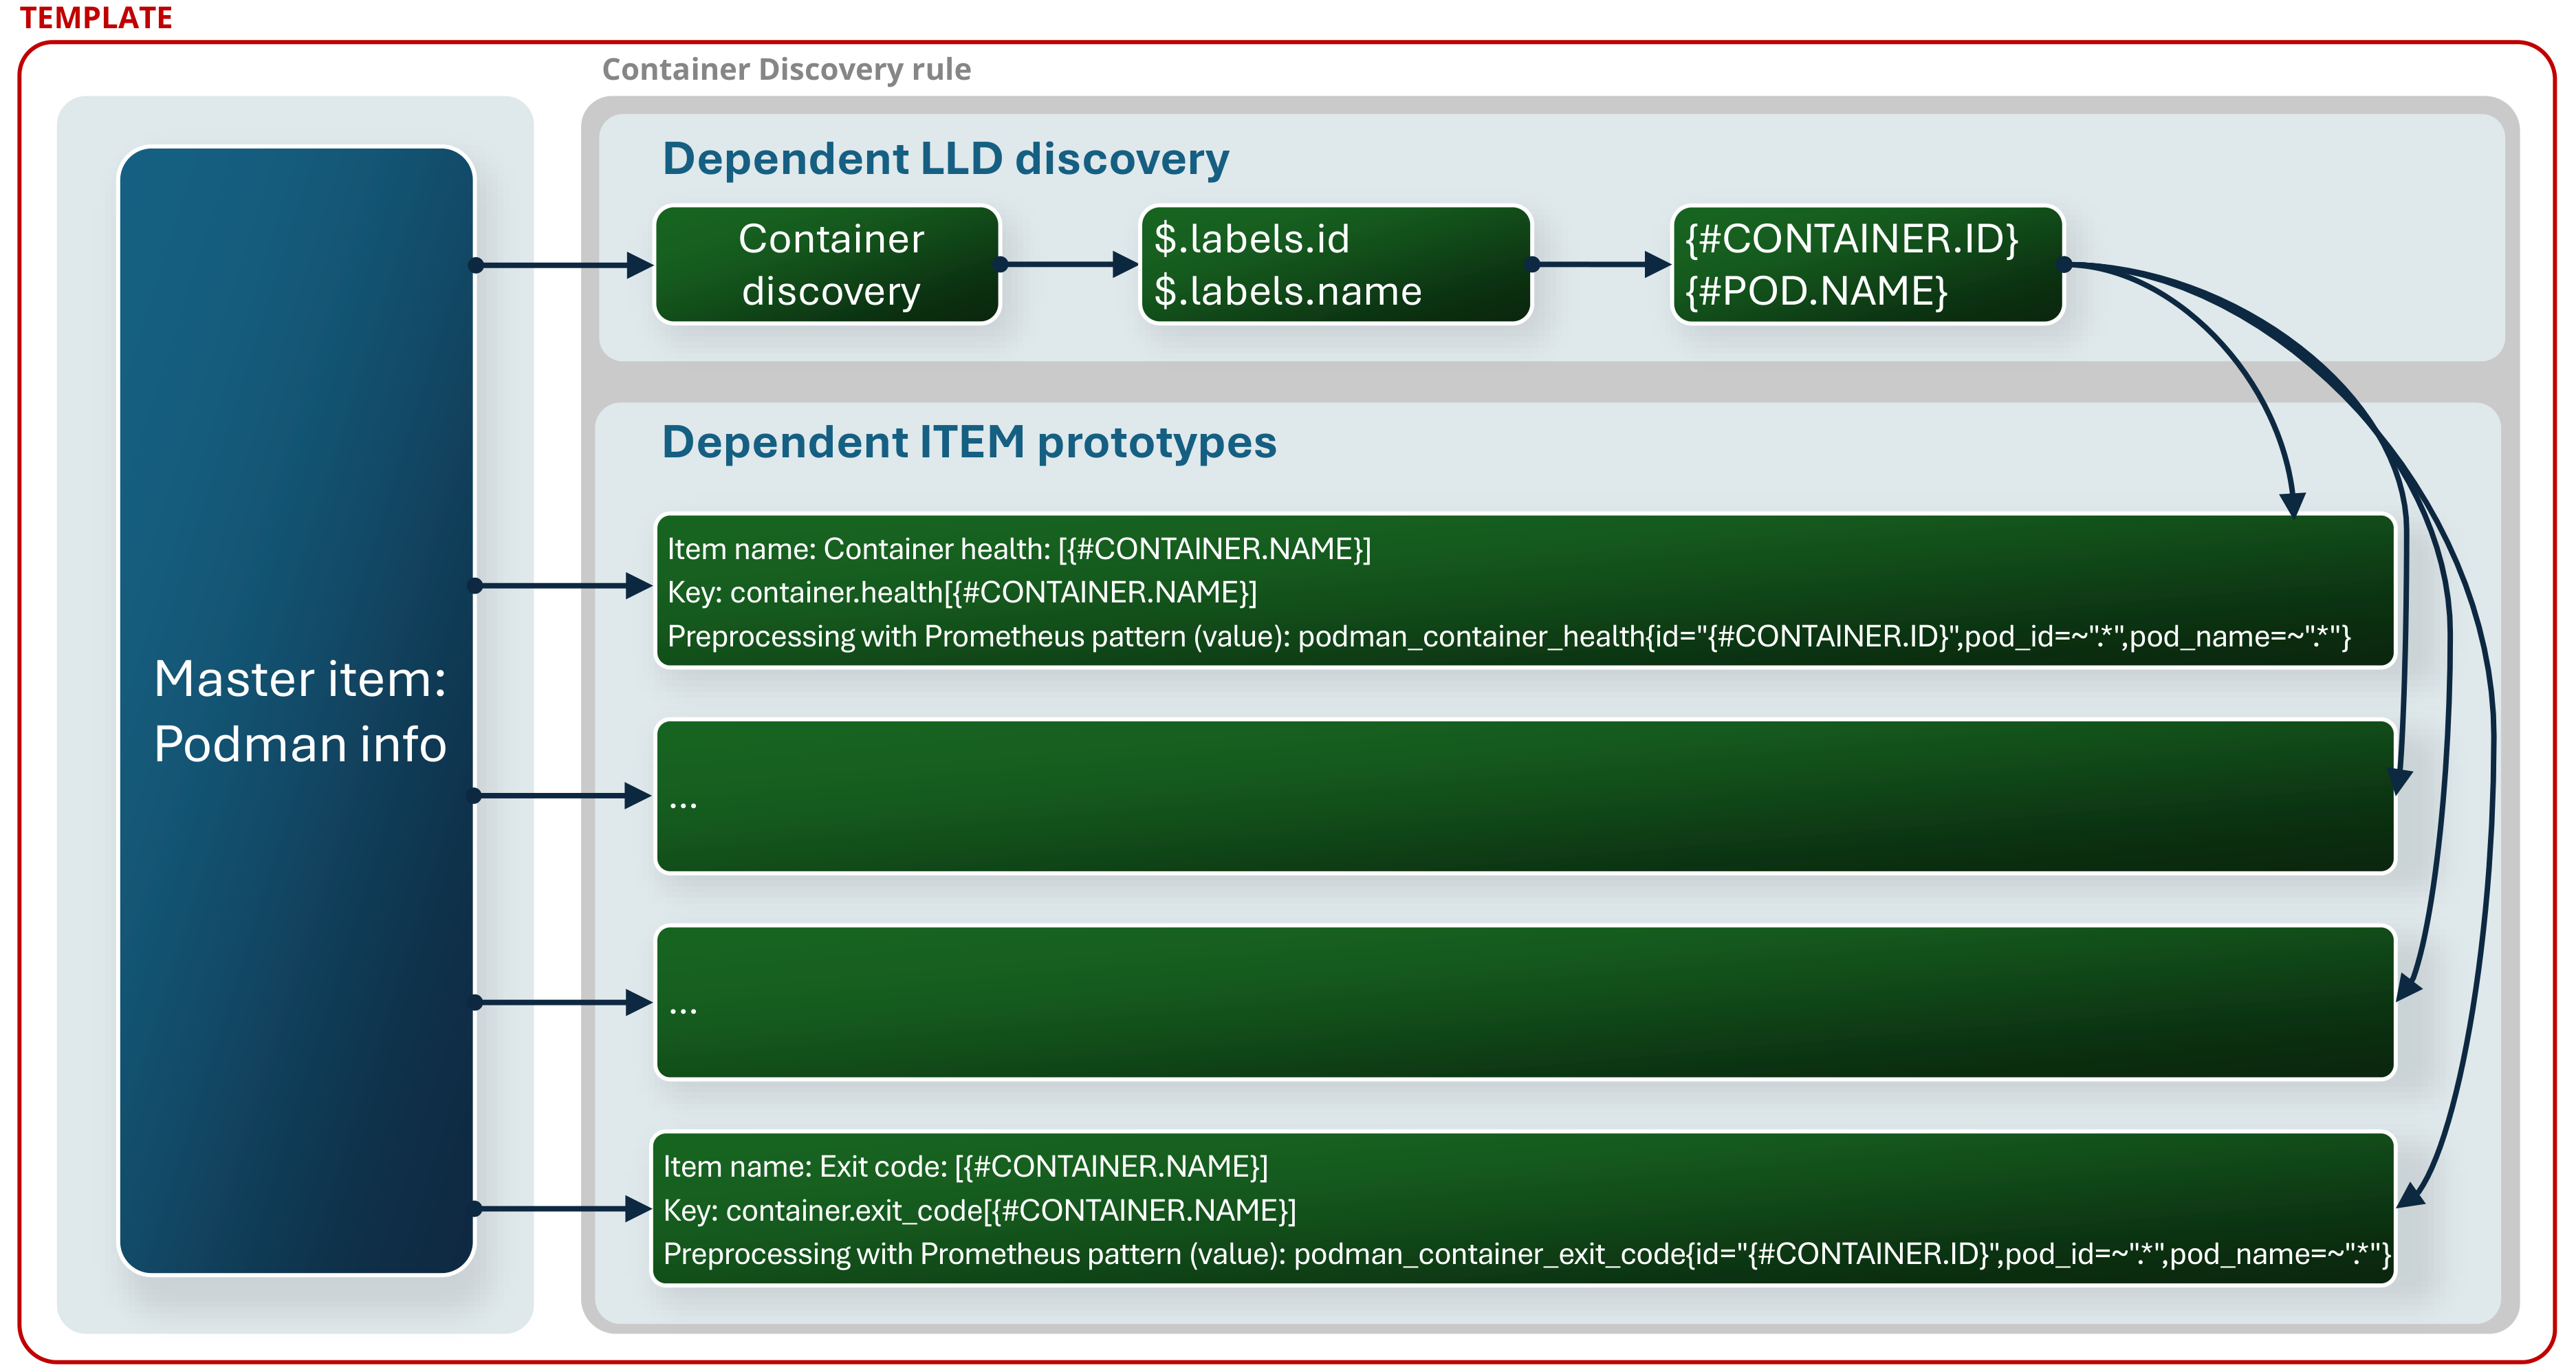Click the '{#CONTAINER.ID}' macro text
The image size is (2576, 1372).
click(x=1852, y=239)
